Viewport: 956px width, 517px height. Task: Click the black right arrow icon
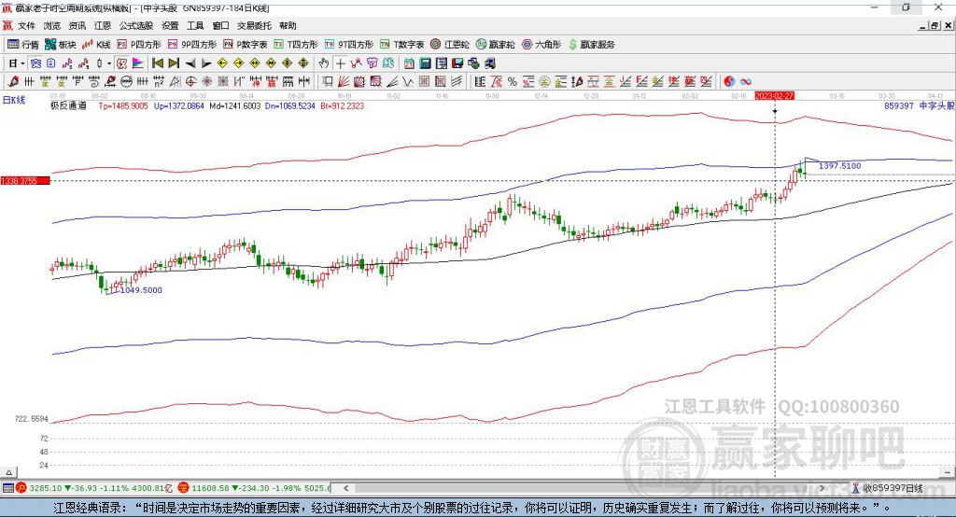206,63
